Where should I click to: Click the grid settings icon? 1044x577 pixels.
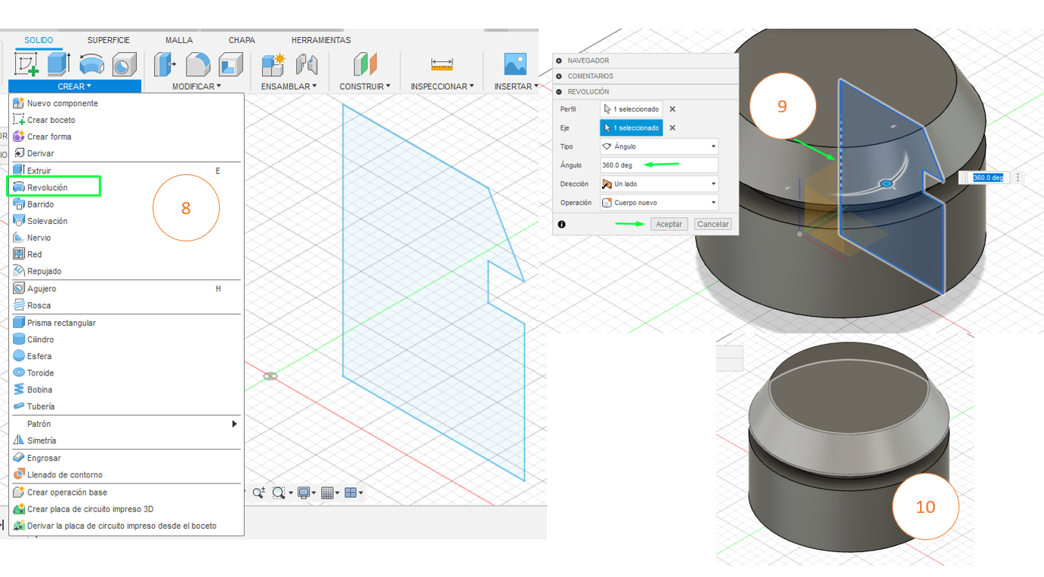click(327, 493)
